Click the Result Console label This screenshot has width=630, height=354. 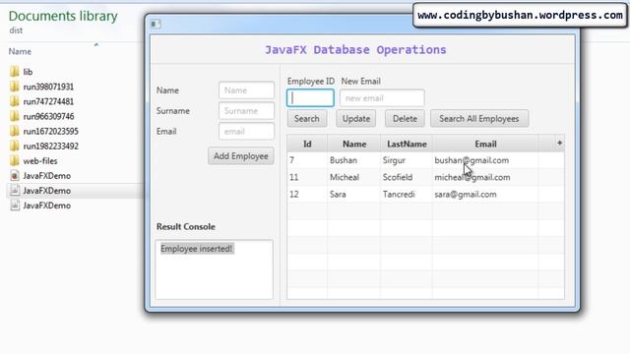[x=186, y=227]
